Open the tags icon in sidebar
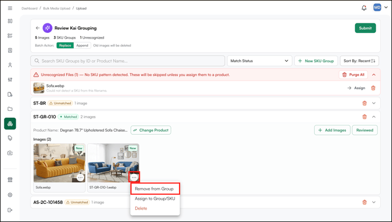Screen dimensions: 392x222 [x=10, y=138]
